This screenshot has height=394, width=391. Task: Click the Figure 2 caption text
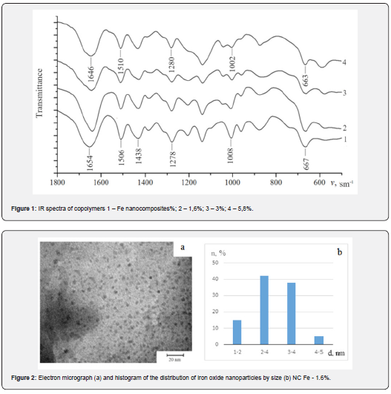pos(171,378)
